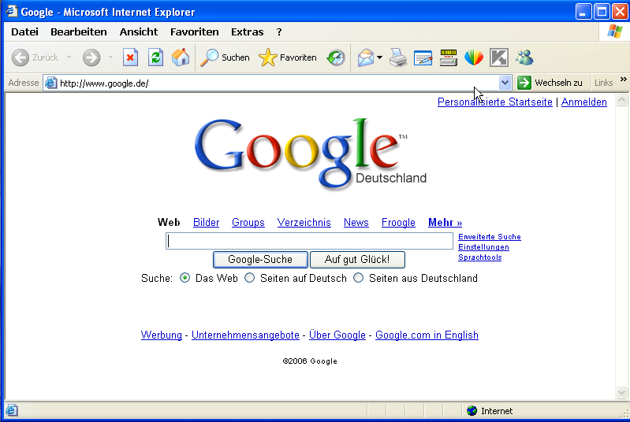The image size is (630, 422).
Task: Open the Favoriten menu
Action: [195, 31]
